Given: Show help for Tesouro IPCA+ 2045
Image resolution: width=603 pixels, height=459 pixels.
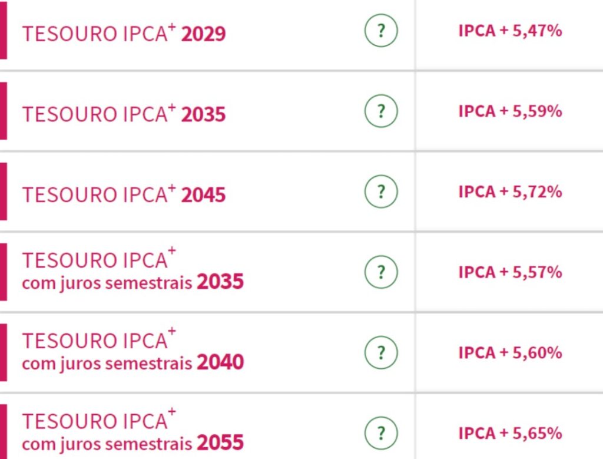Looking at the screenshot, I should click(x=381, y=191).
